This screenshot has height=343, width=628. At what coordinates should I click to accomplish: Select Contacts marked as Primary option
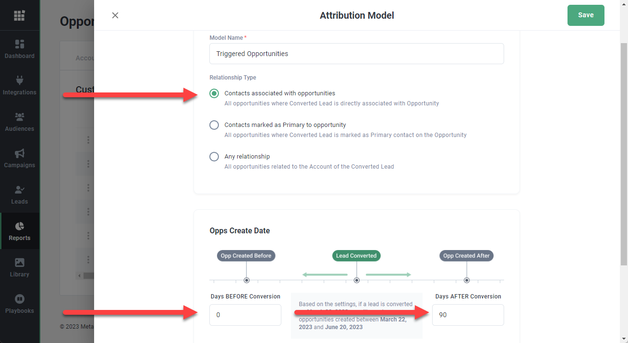(214, 125)
